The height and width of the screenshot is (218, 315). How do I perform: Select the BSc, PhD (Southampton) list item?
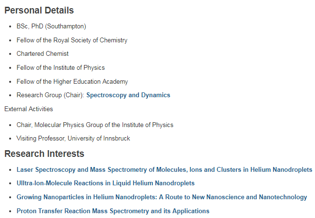(x=51, y=26)
